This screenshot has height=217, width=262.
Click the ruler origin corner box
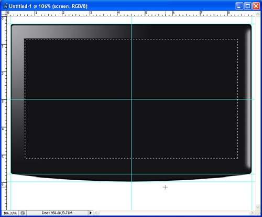point(4,14)
